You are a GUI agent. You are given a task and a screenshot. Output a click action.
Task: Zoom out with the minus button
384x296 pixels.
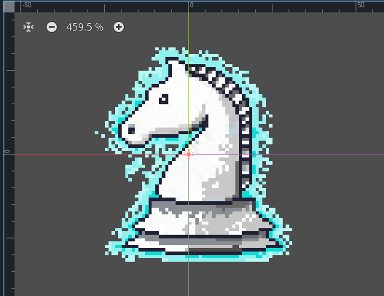(x=52, y=27)
